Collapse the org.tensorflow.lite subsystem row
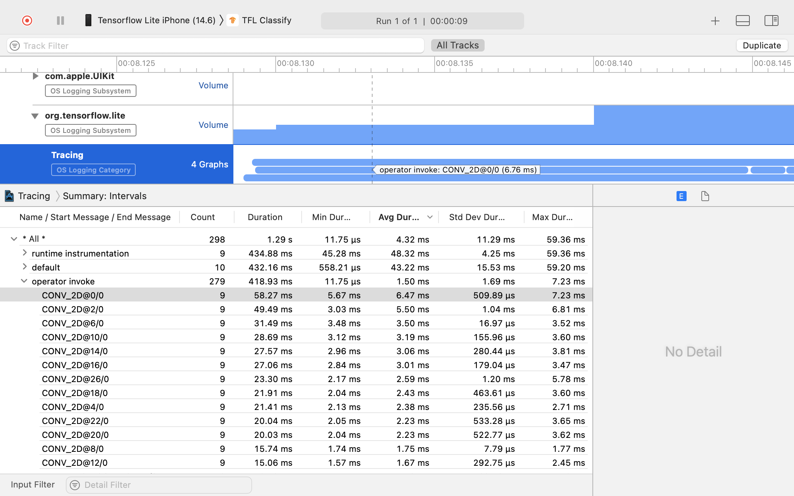 click(x=34, y=115)
